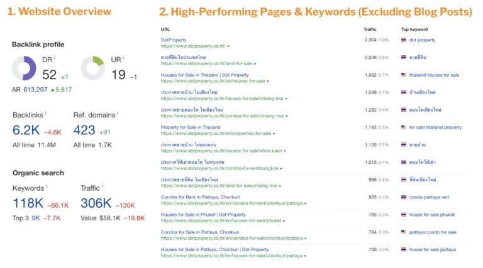Click the 'thailand houses for sale' keyword
This screenshot has width=483, height=268.
pos(434,75)
